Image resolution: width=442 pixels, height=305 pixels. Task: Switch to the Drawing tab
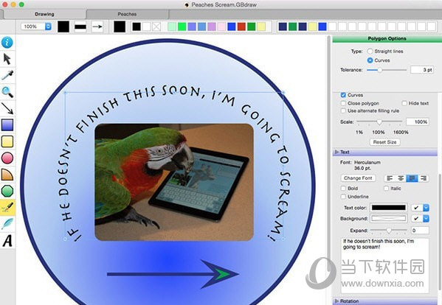[x=44, y=14]
